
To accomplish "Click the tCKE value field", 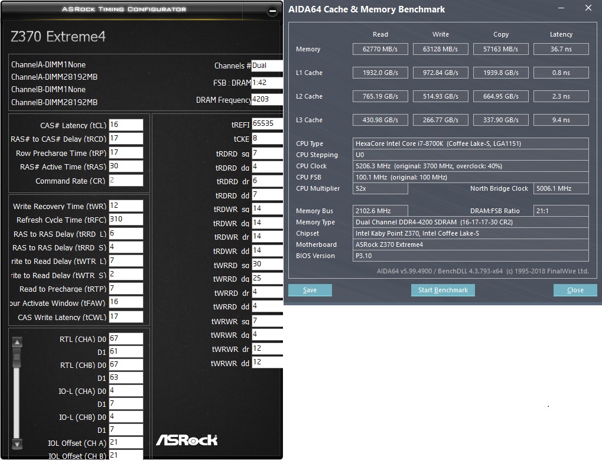I will pos(267,139).
